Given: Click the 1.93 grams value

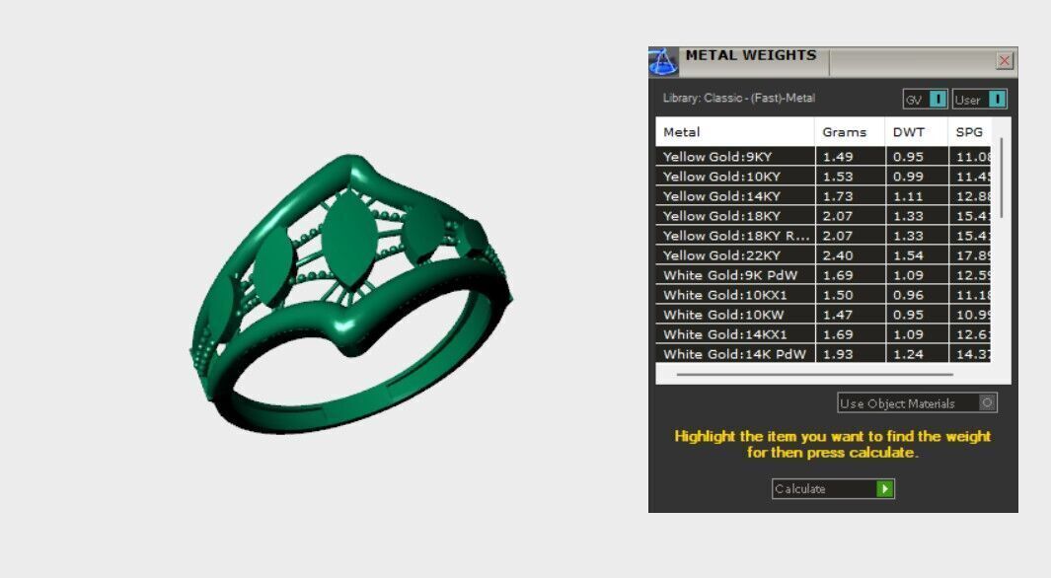Looking at the screenshot, I should 838,354.
